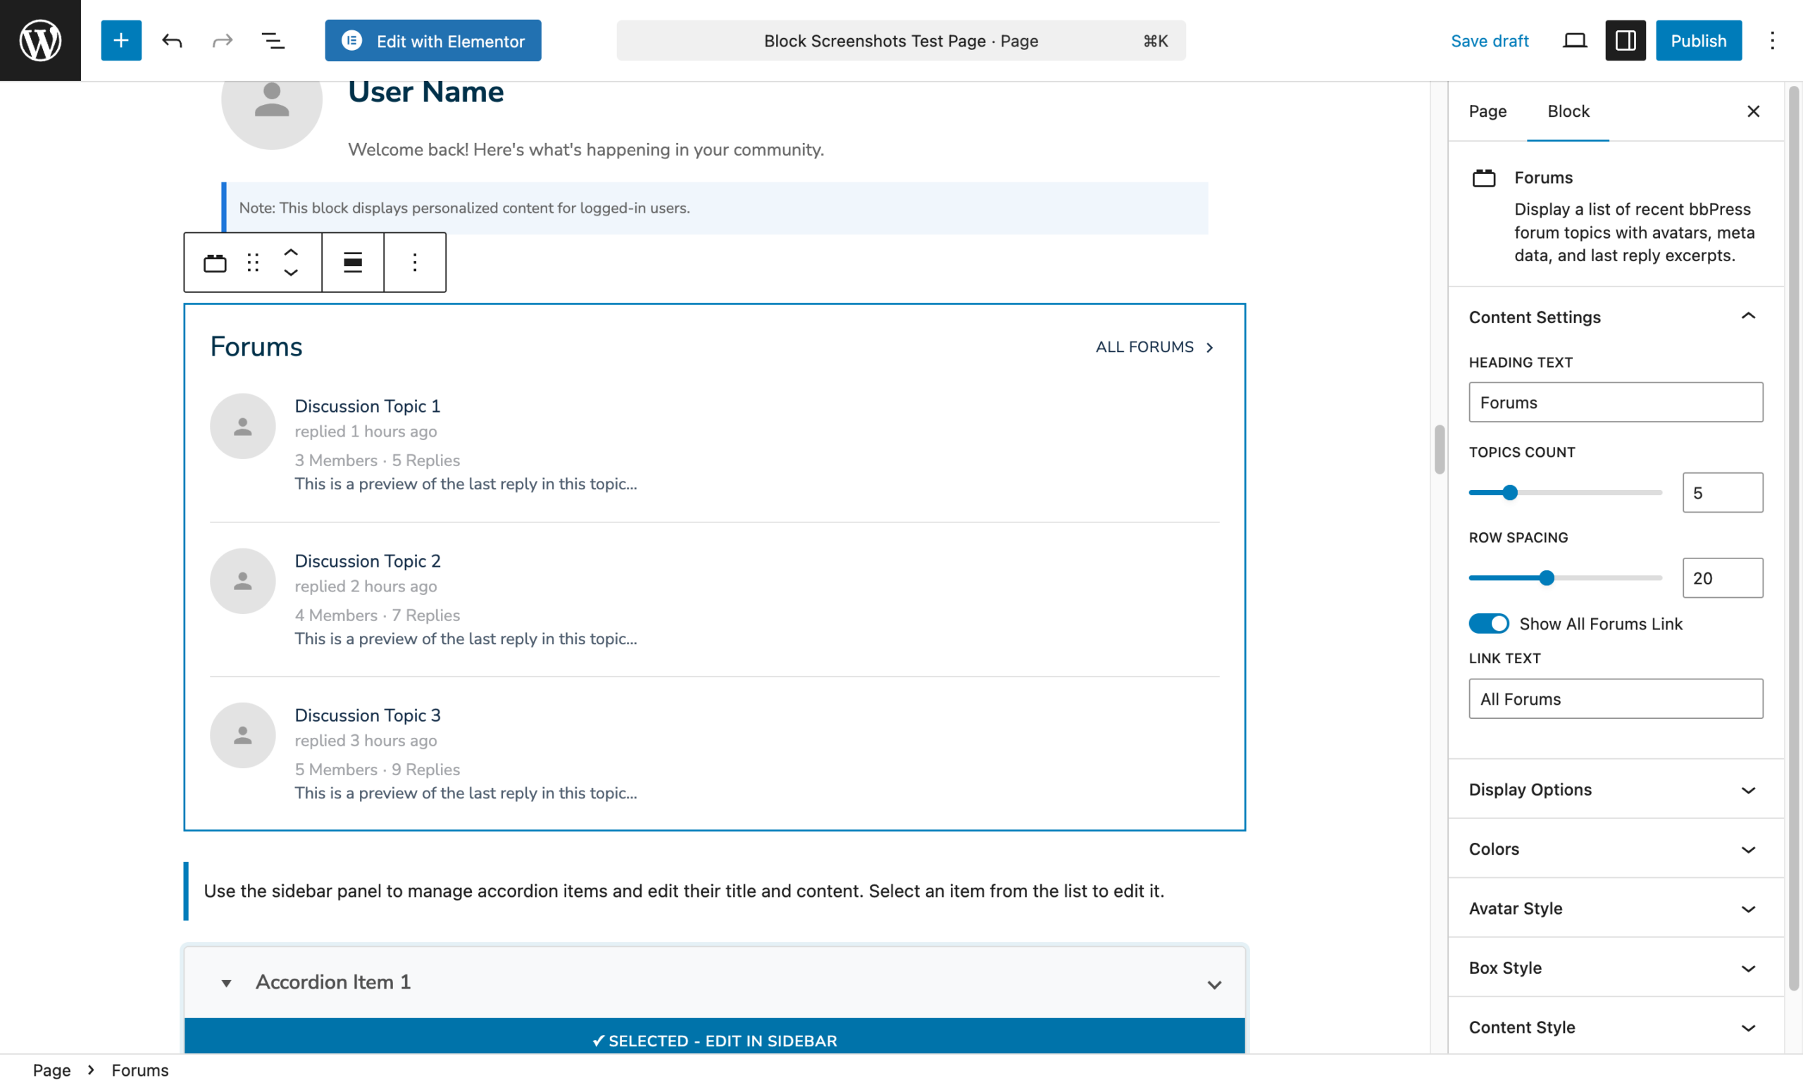Click the Undo icon
This screenshot has width=1803, height=1085.
pyautogui.click(x=173, y=40)
